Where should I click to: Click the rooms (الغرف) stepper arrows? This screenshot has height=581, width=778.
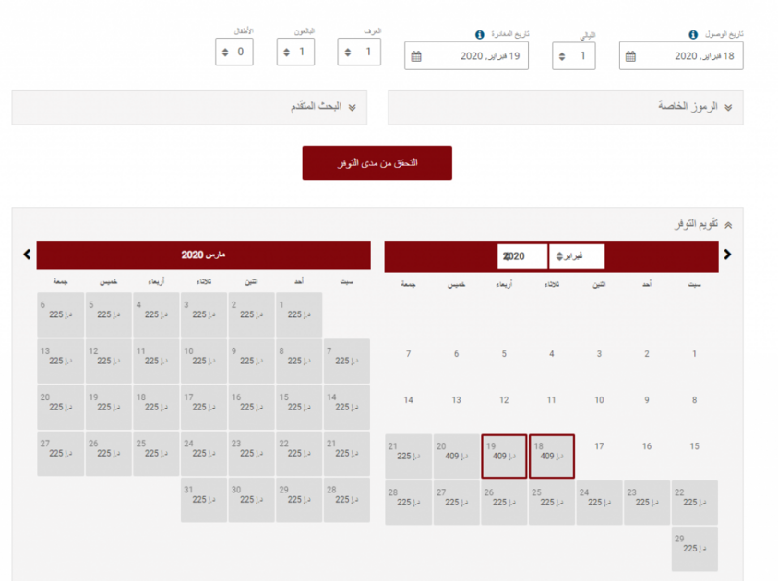pyautogui.click(x=347, y=53)
